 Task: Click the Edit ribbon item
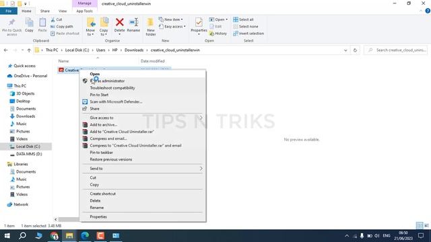[x=215, y=26]
